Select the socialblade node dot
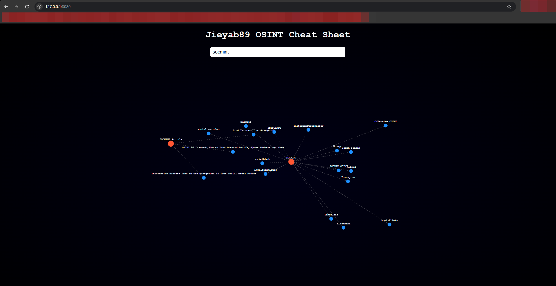Image resolution: width=556 pixels, height=286 pixels. point(262,163)
